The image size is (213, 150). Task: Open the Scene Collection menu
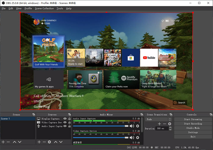pos(44,9)
